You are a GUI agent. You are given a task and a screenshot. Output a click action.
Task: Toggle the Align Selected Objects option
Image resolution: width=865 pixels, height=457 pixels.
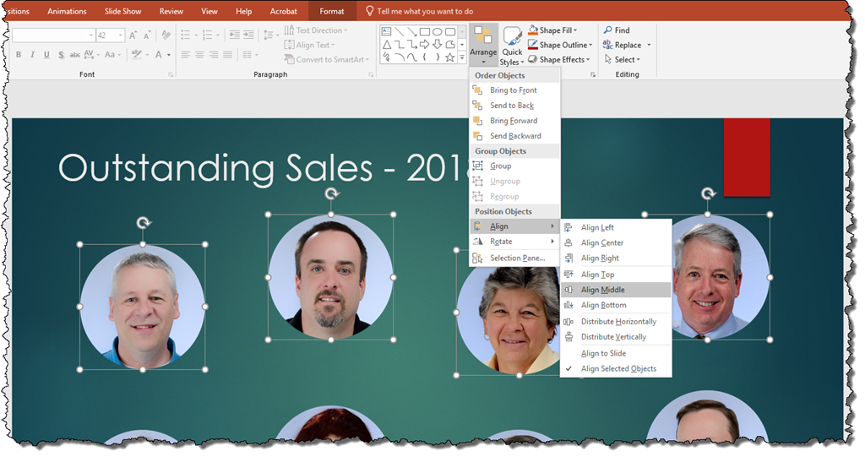coord(617,369)
